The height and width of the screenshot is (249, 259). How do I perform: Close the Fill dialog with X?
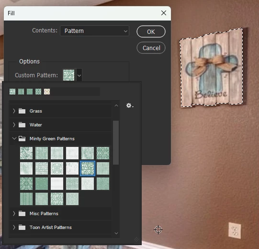tap(164, 13)
